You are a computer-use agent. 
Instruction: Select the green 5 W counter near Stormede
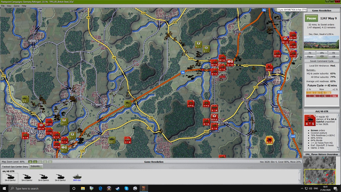point(112,140)
